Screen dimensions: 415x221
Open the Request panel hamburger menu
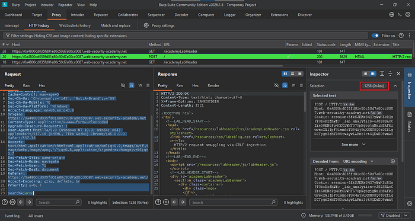(148, 85)
